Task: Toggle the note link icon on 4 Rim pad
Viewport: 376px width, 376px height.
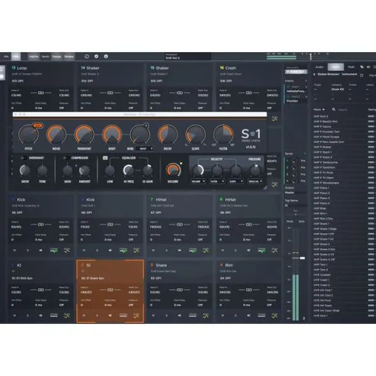Action: (249, 290)
